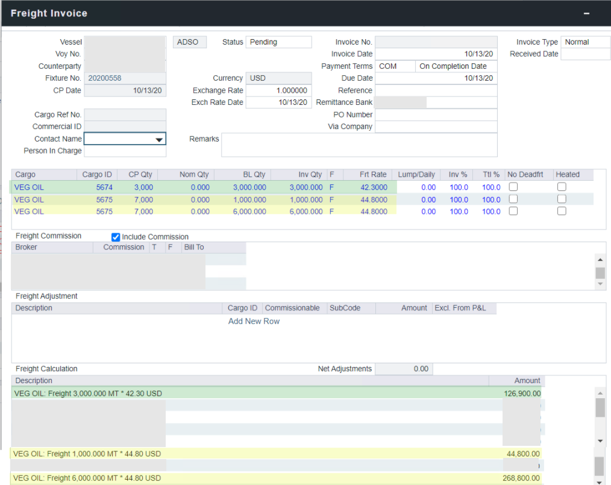
Task: Select the PO Number input field
Action: point(436,114)
